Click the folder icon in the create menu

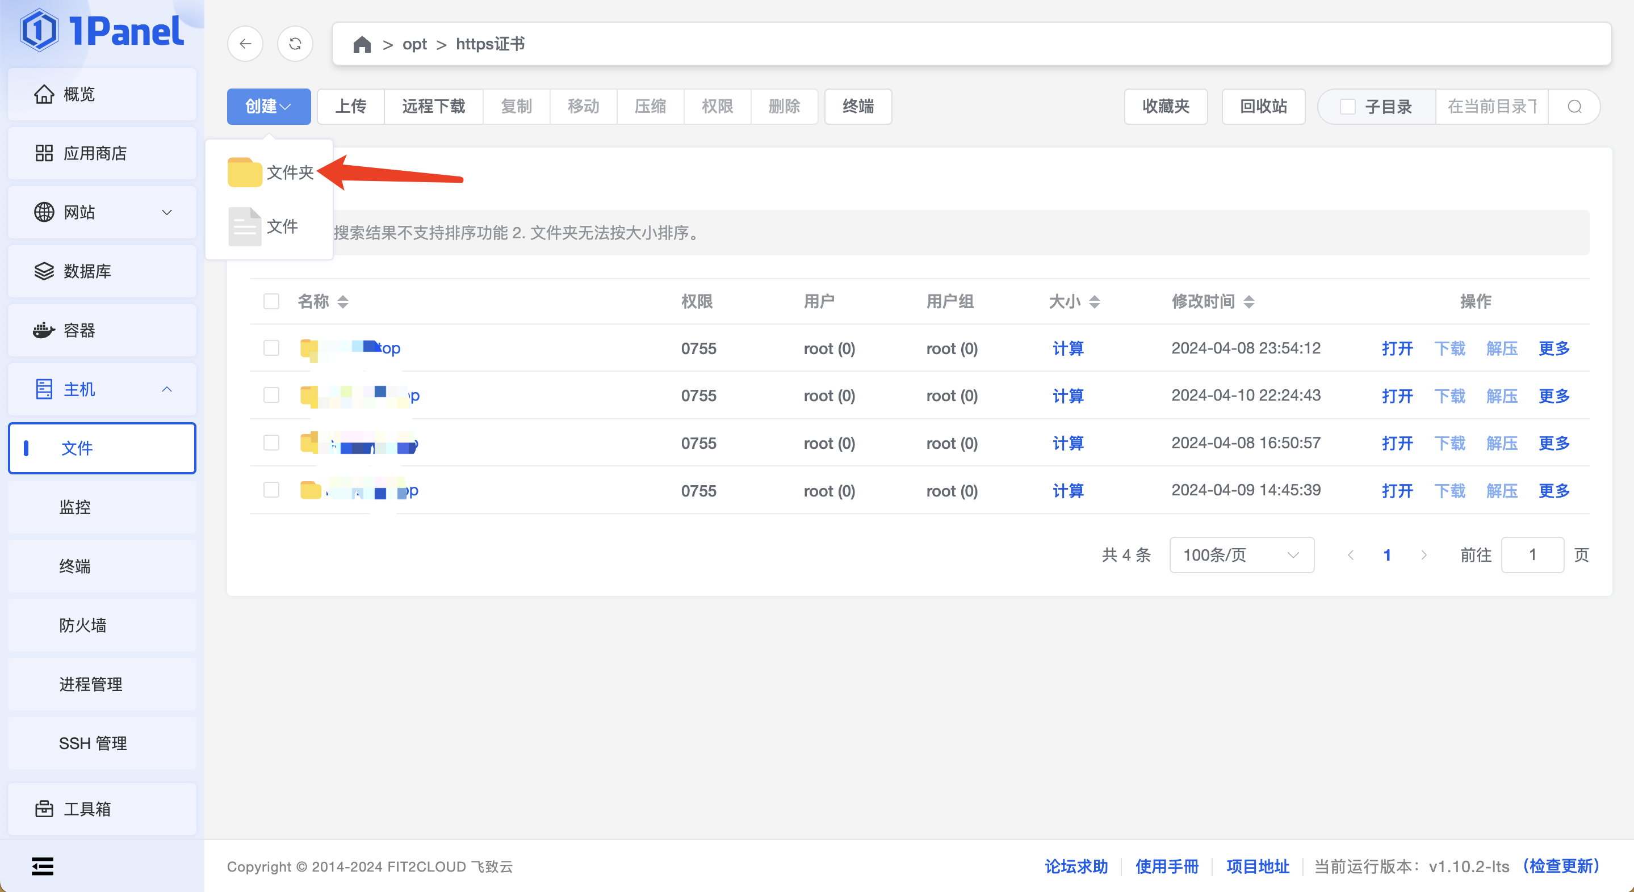245,172
